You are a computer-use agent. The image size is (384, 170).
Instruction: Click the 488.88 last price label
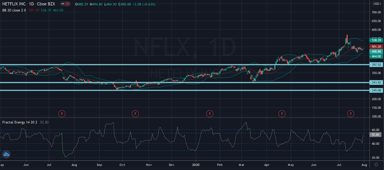click(x=376, y=51)
